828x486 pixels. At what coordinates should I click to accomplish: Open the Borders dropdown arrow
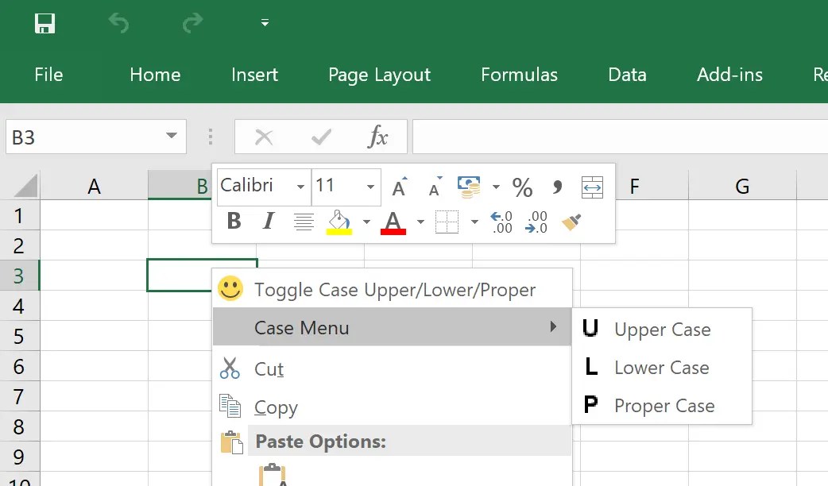(474, 222)
